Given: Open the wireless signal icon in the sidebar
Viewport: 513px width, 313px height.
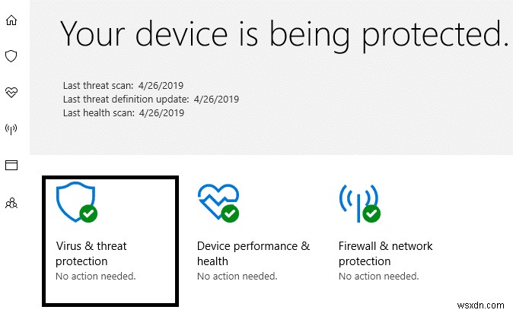Looking at the screenshot, I should click(11, 128).
